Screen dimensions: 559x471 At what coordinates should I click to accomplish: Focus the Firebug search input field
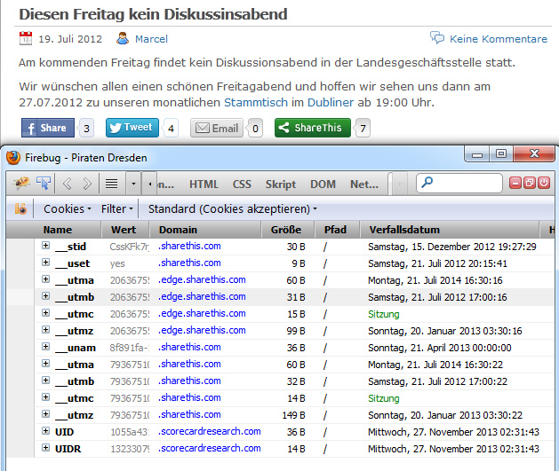[x=459, y=183]
